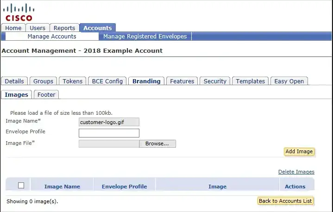Image resolution: width=333 pixels, height=212 pixels.
Task: Click the Image Name field customer-logo.gif
Action: (x=109, y=122)
